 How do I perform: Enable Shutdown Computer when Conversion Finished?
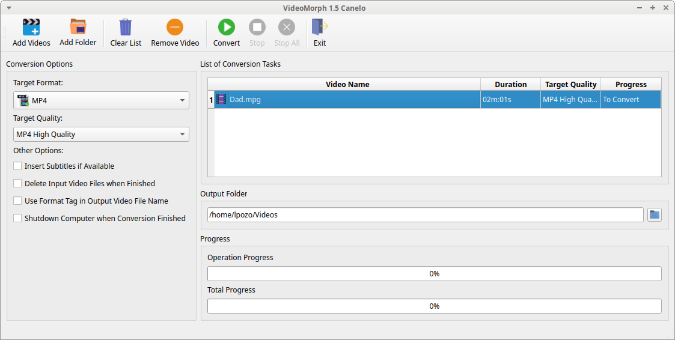coord(17,218)
